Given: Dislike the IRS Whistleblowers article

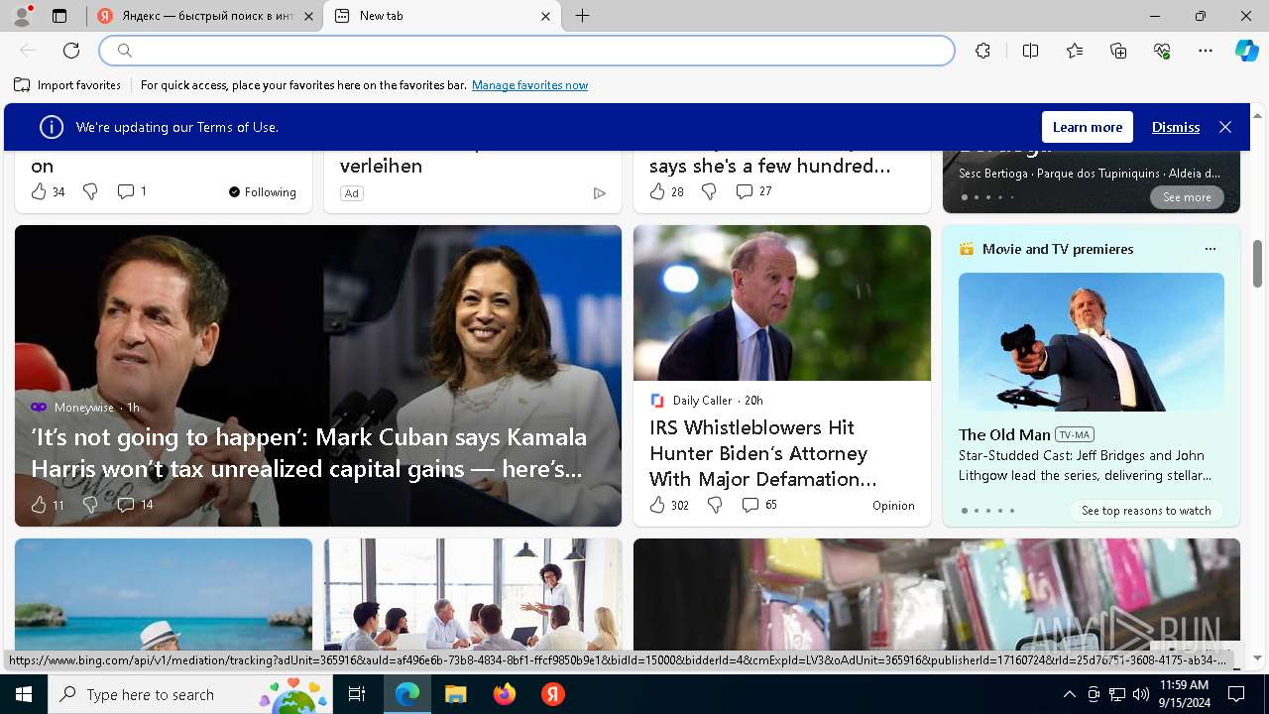Looking at the screenshot, I should [715, 506].
